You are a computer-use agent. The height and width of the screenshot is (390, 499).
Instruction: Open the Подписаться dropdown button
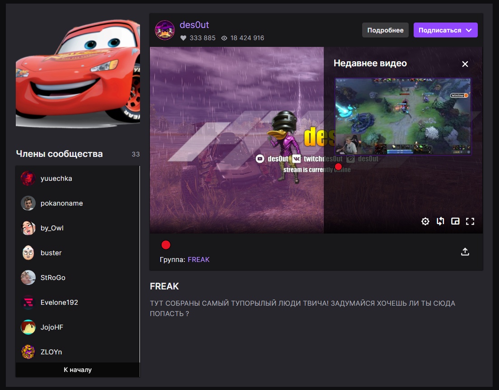coord(446,30)
